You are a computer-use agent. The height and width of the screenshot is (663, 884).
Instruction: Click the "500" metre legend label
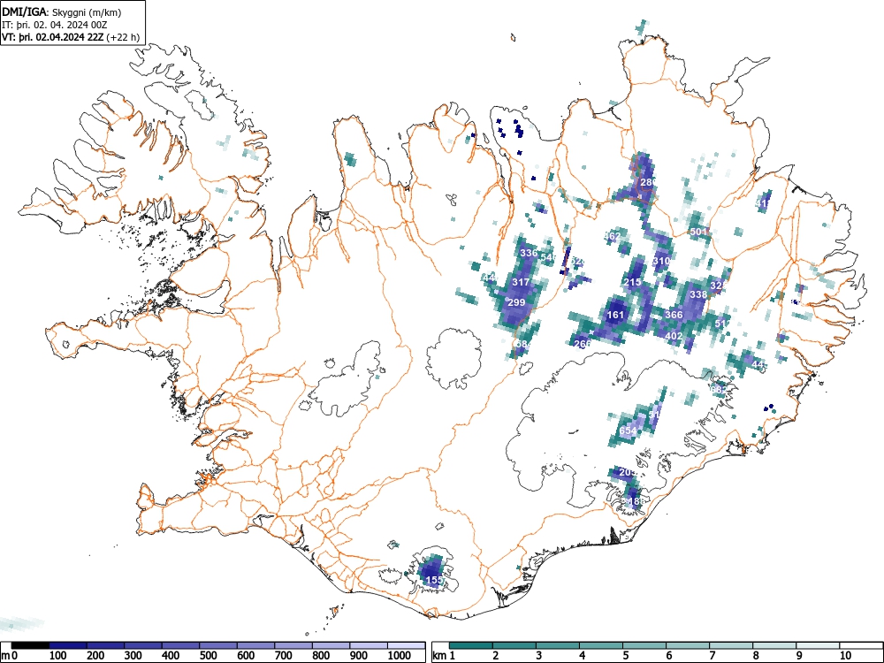(x=208, y=656)
